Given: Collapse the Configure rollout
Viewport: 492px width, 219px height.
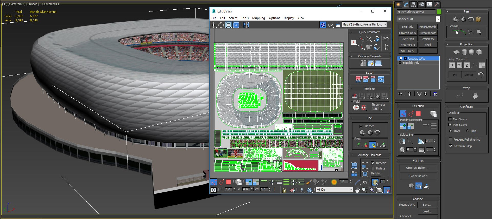Looking at the screenshot, I should 466,107.
